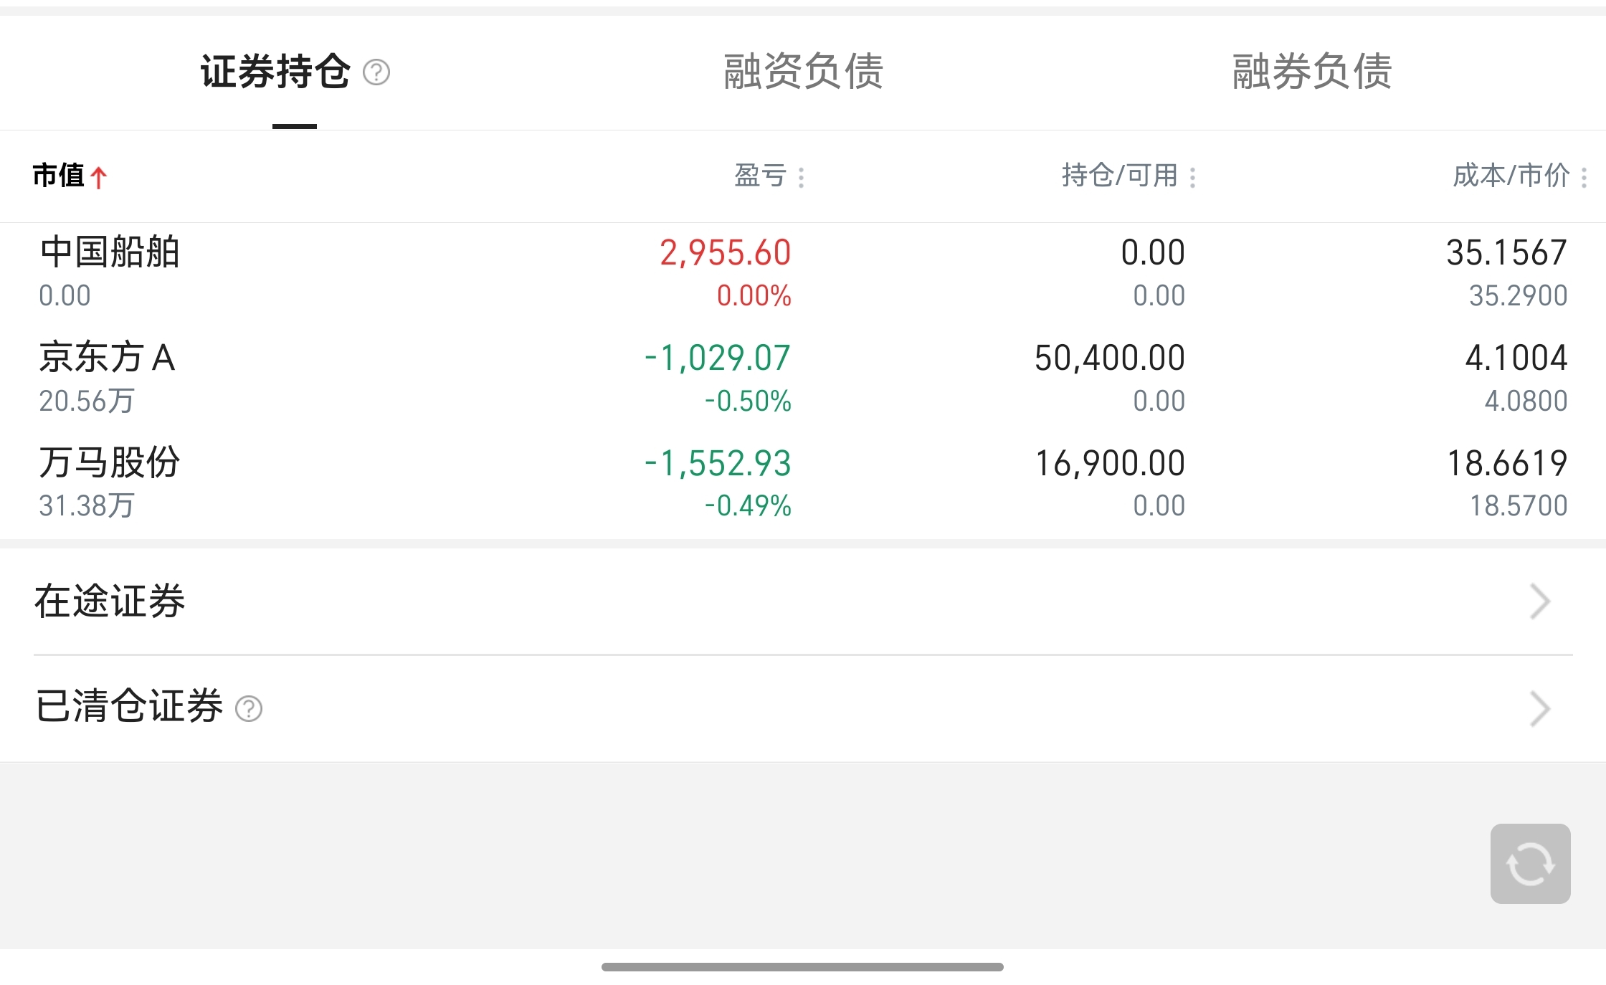Expand the 已清仓证券 chevron arrow
1606x985 pixels.
tap(1539, 709)
